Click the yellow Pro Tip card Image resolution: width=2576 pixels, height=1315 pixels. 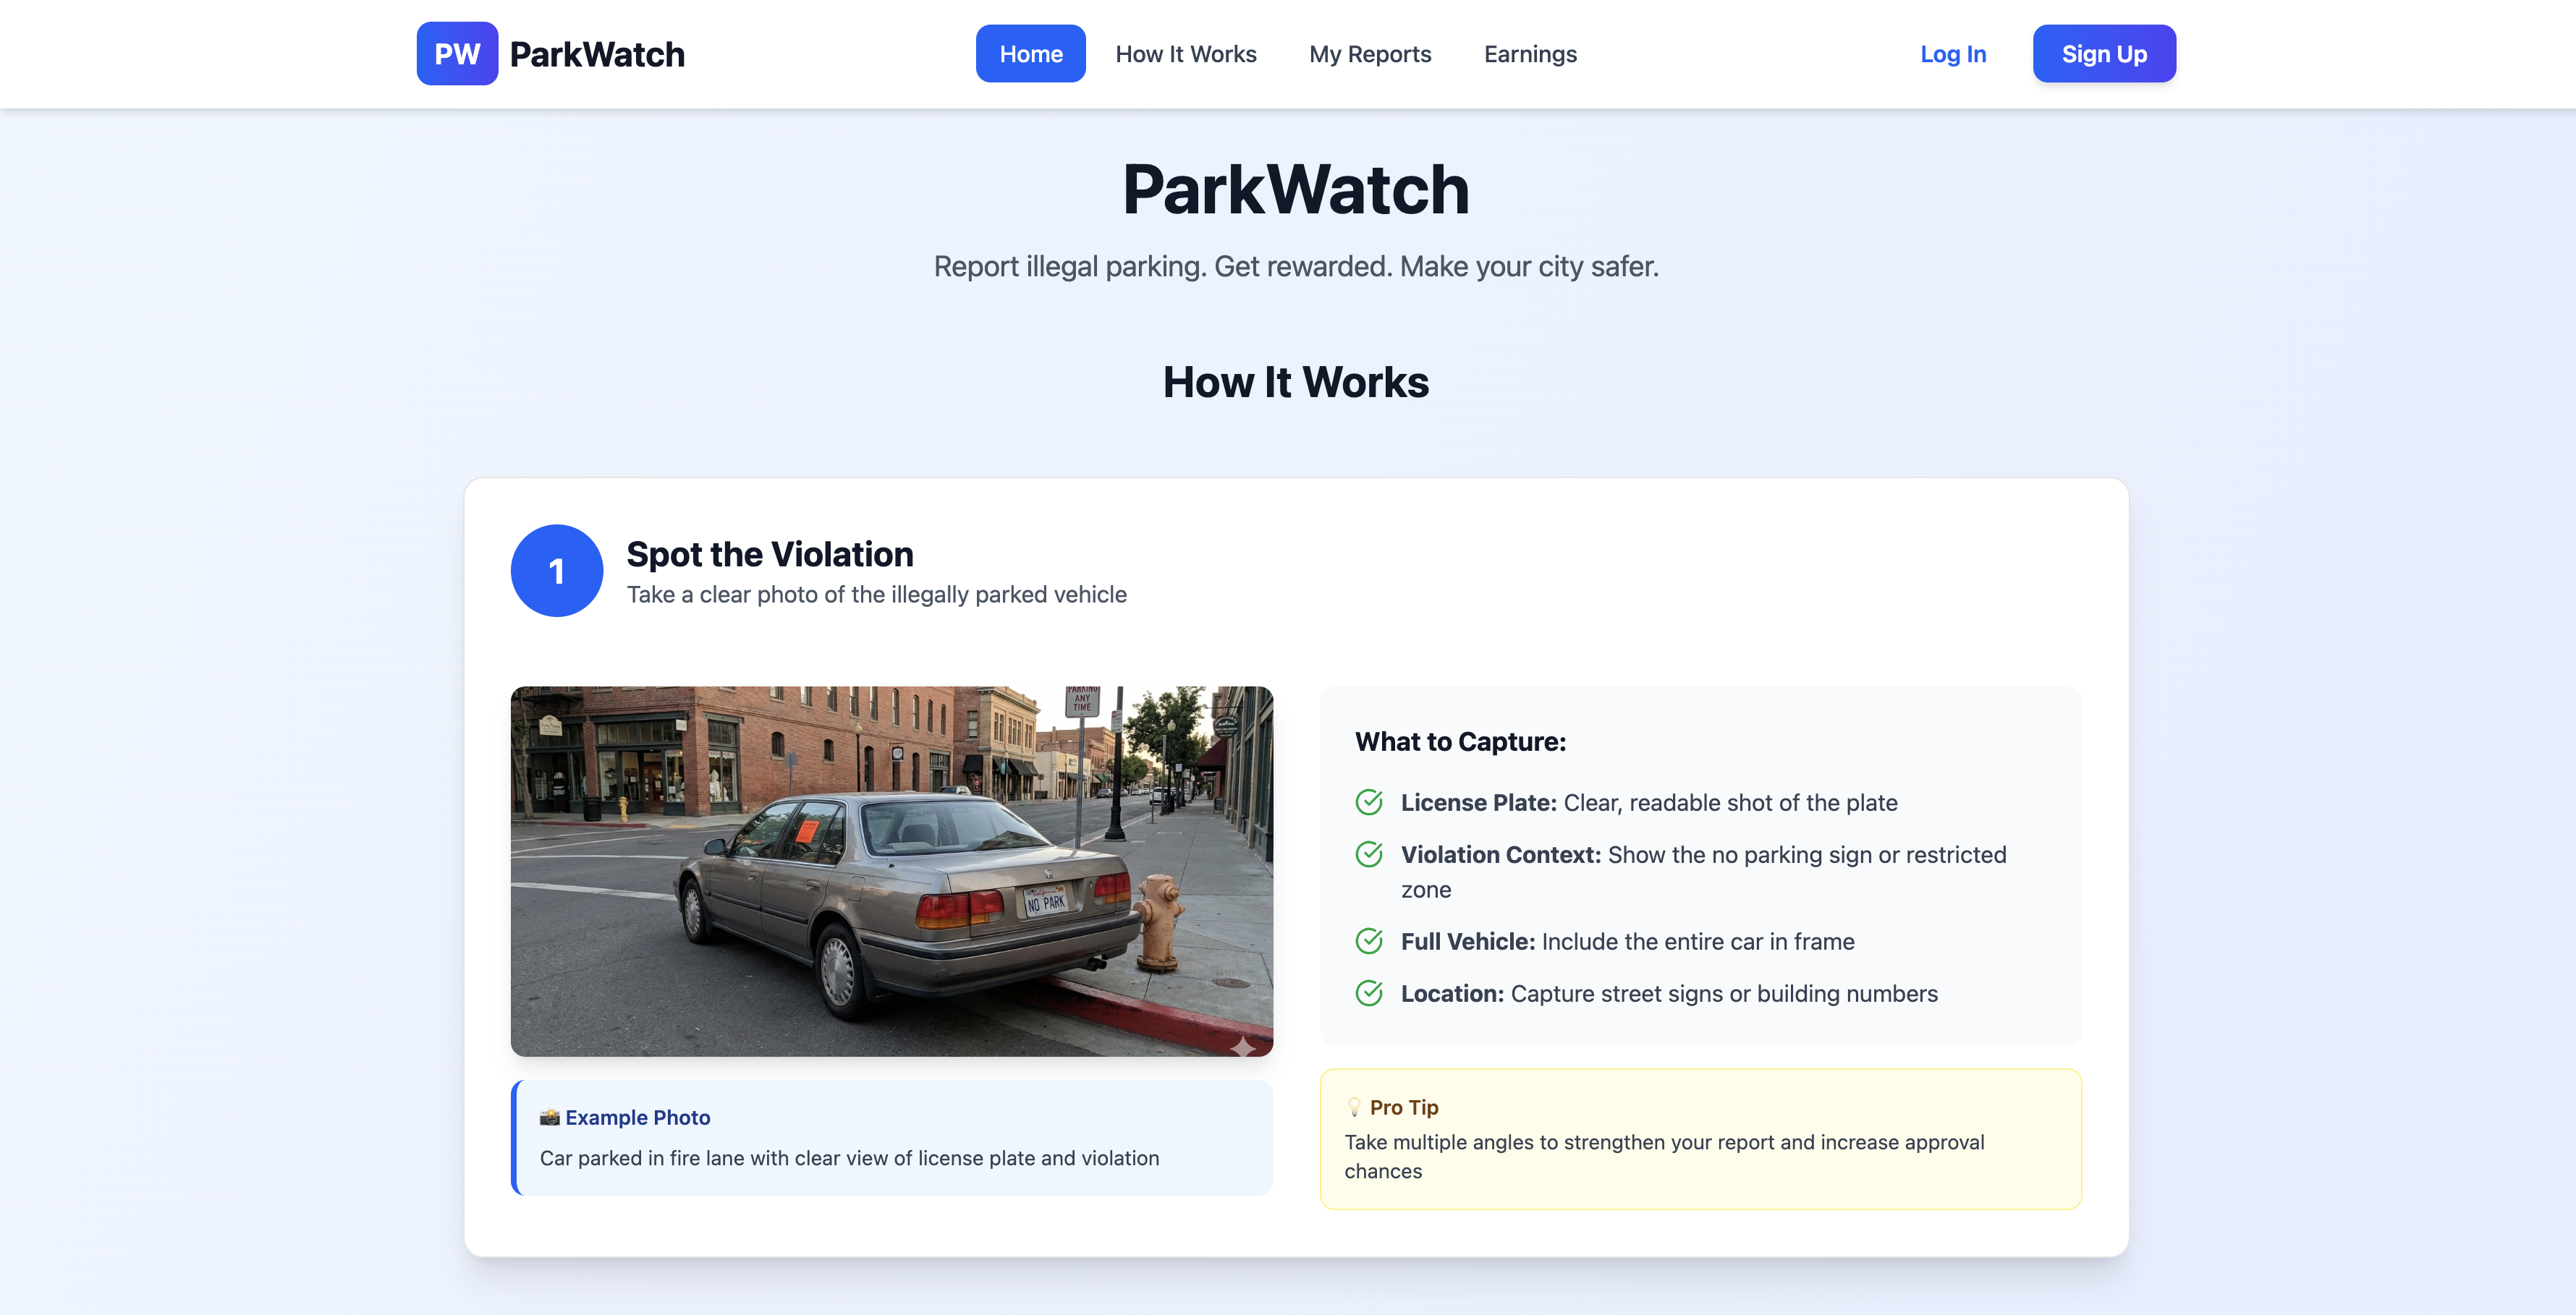[1700, 1140]
